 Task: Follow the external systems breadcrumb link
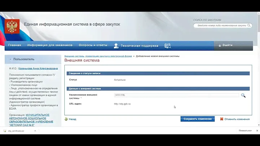pyautogui.click(x=98, y=56)
